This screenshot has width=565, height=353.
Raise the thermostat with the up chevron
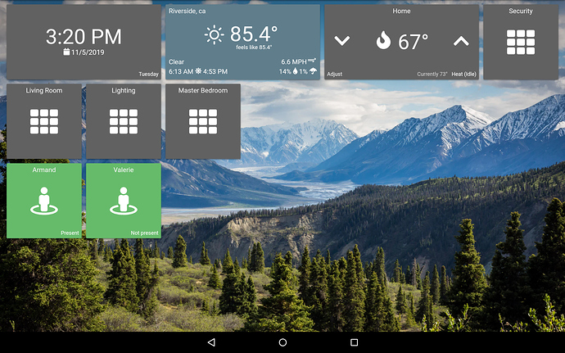(461, 41)
